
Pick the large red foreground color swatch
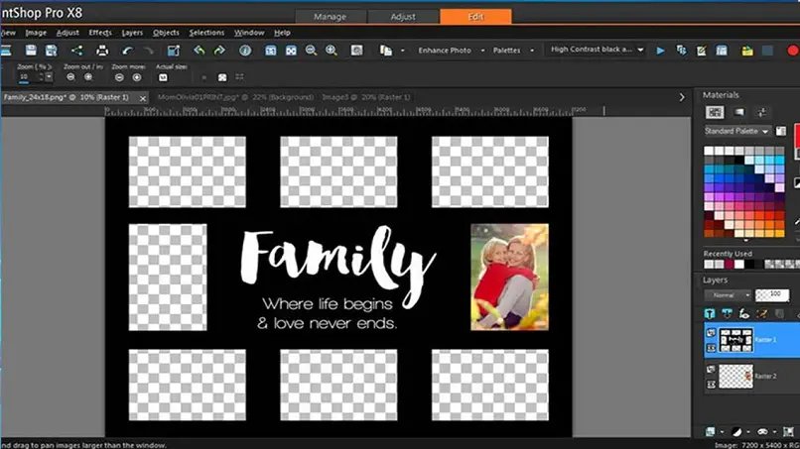[795, 134]
